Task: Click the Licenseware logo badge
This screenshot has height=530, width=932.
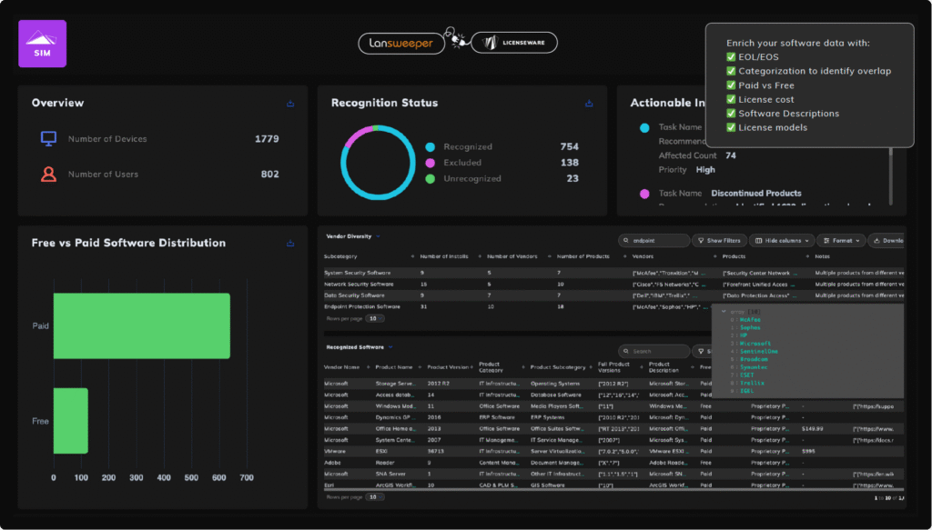Action: pyautogui.click(x=514, y=43)
